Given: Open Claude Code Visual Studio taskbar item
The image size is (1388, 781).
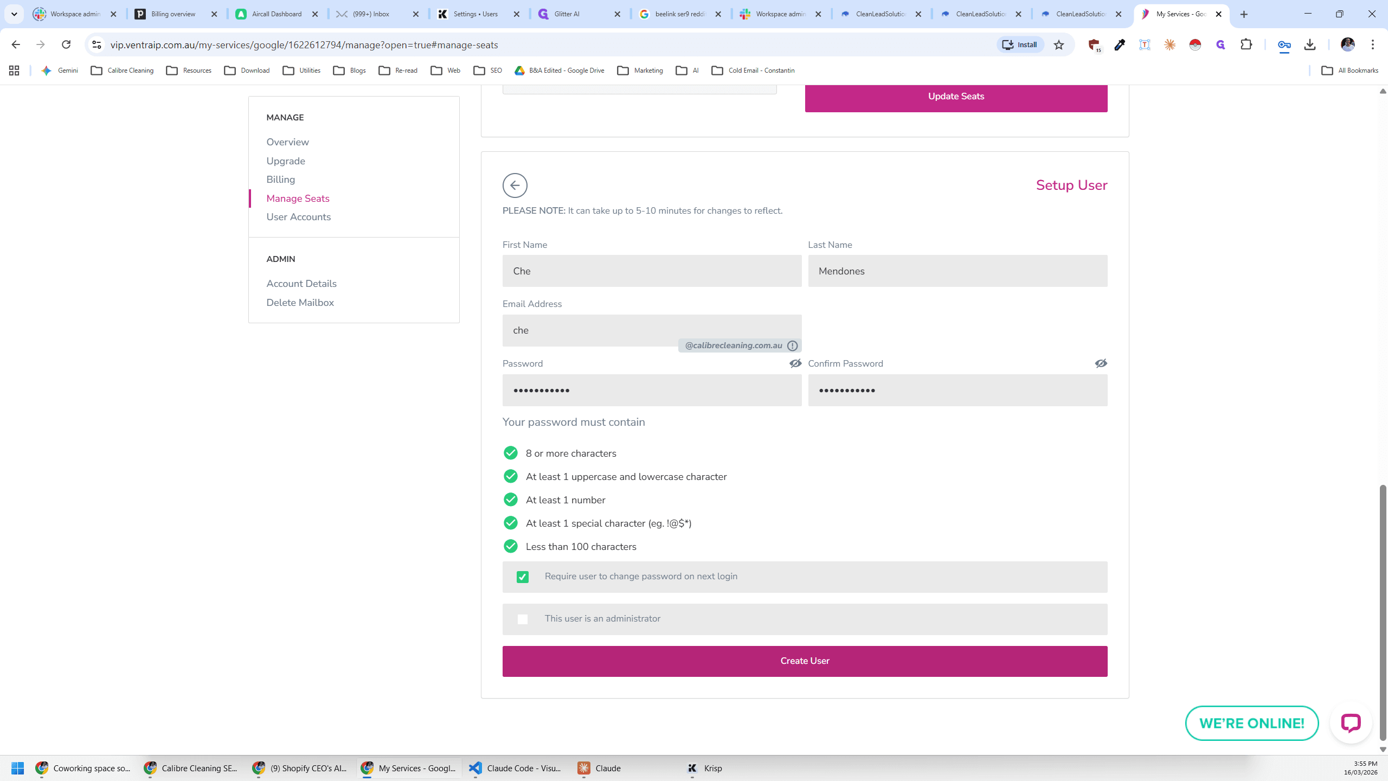Looking at the screenshot, I should [516, 768].
